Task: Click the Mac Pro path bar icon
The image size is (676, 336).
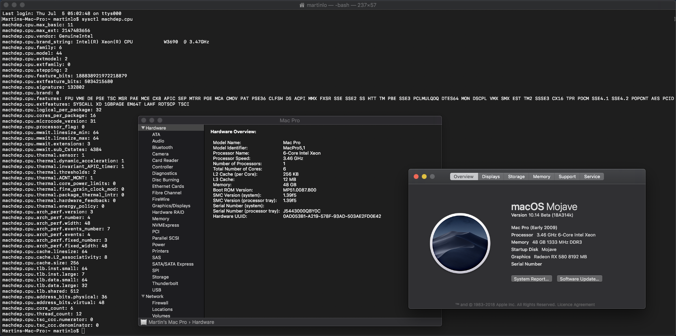Action: coord(143,322)
